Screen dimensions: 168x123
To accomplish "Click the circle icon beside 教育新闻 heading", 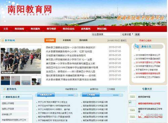I will point(3,40).
